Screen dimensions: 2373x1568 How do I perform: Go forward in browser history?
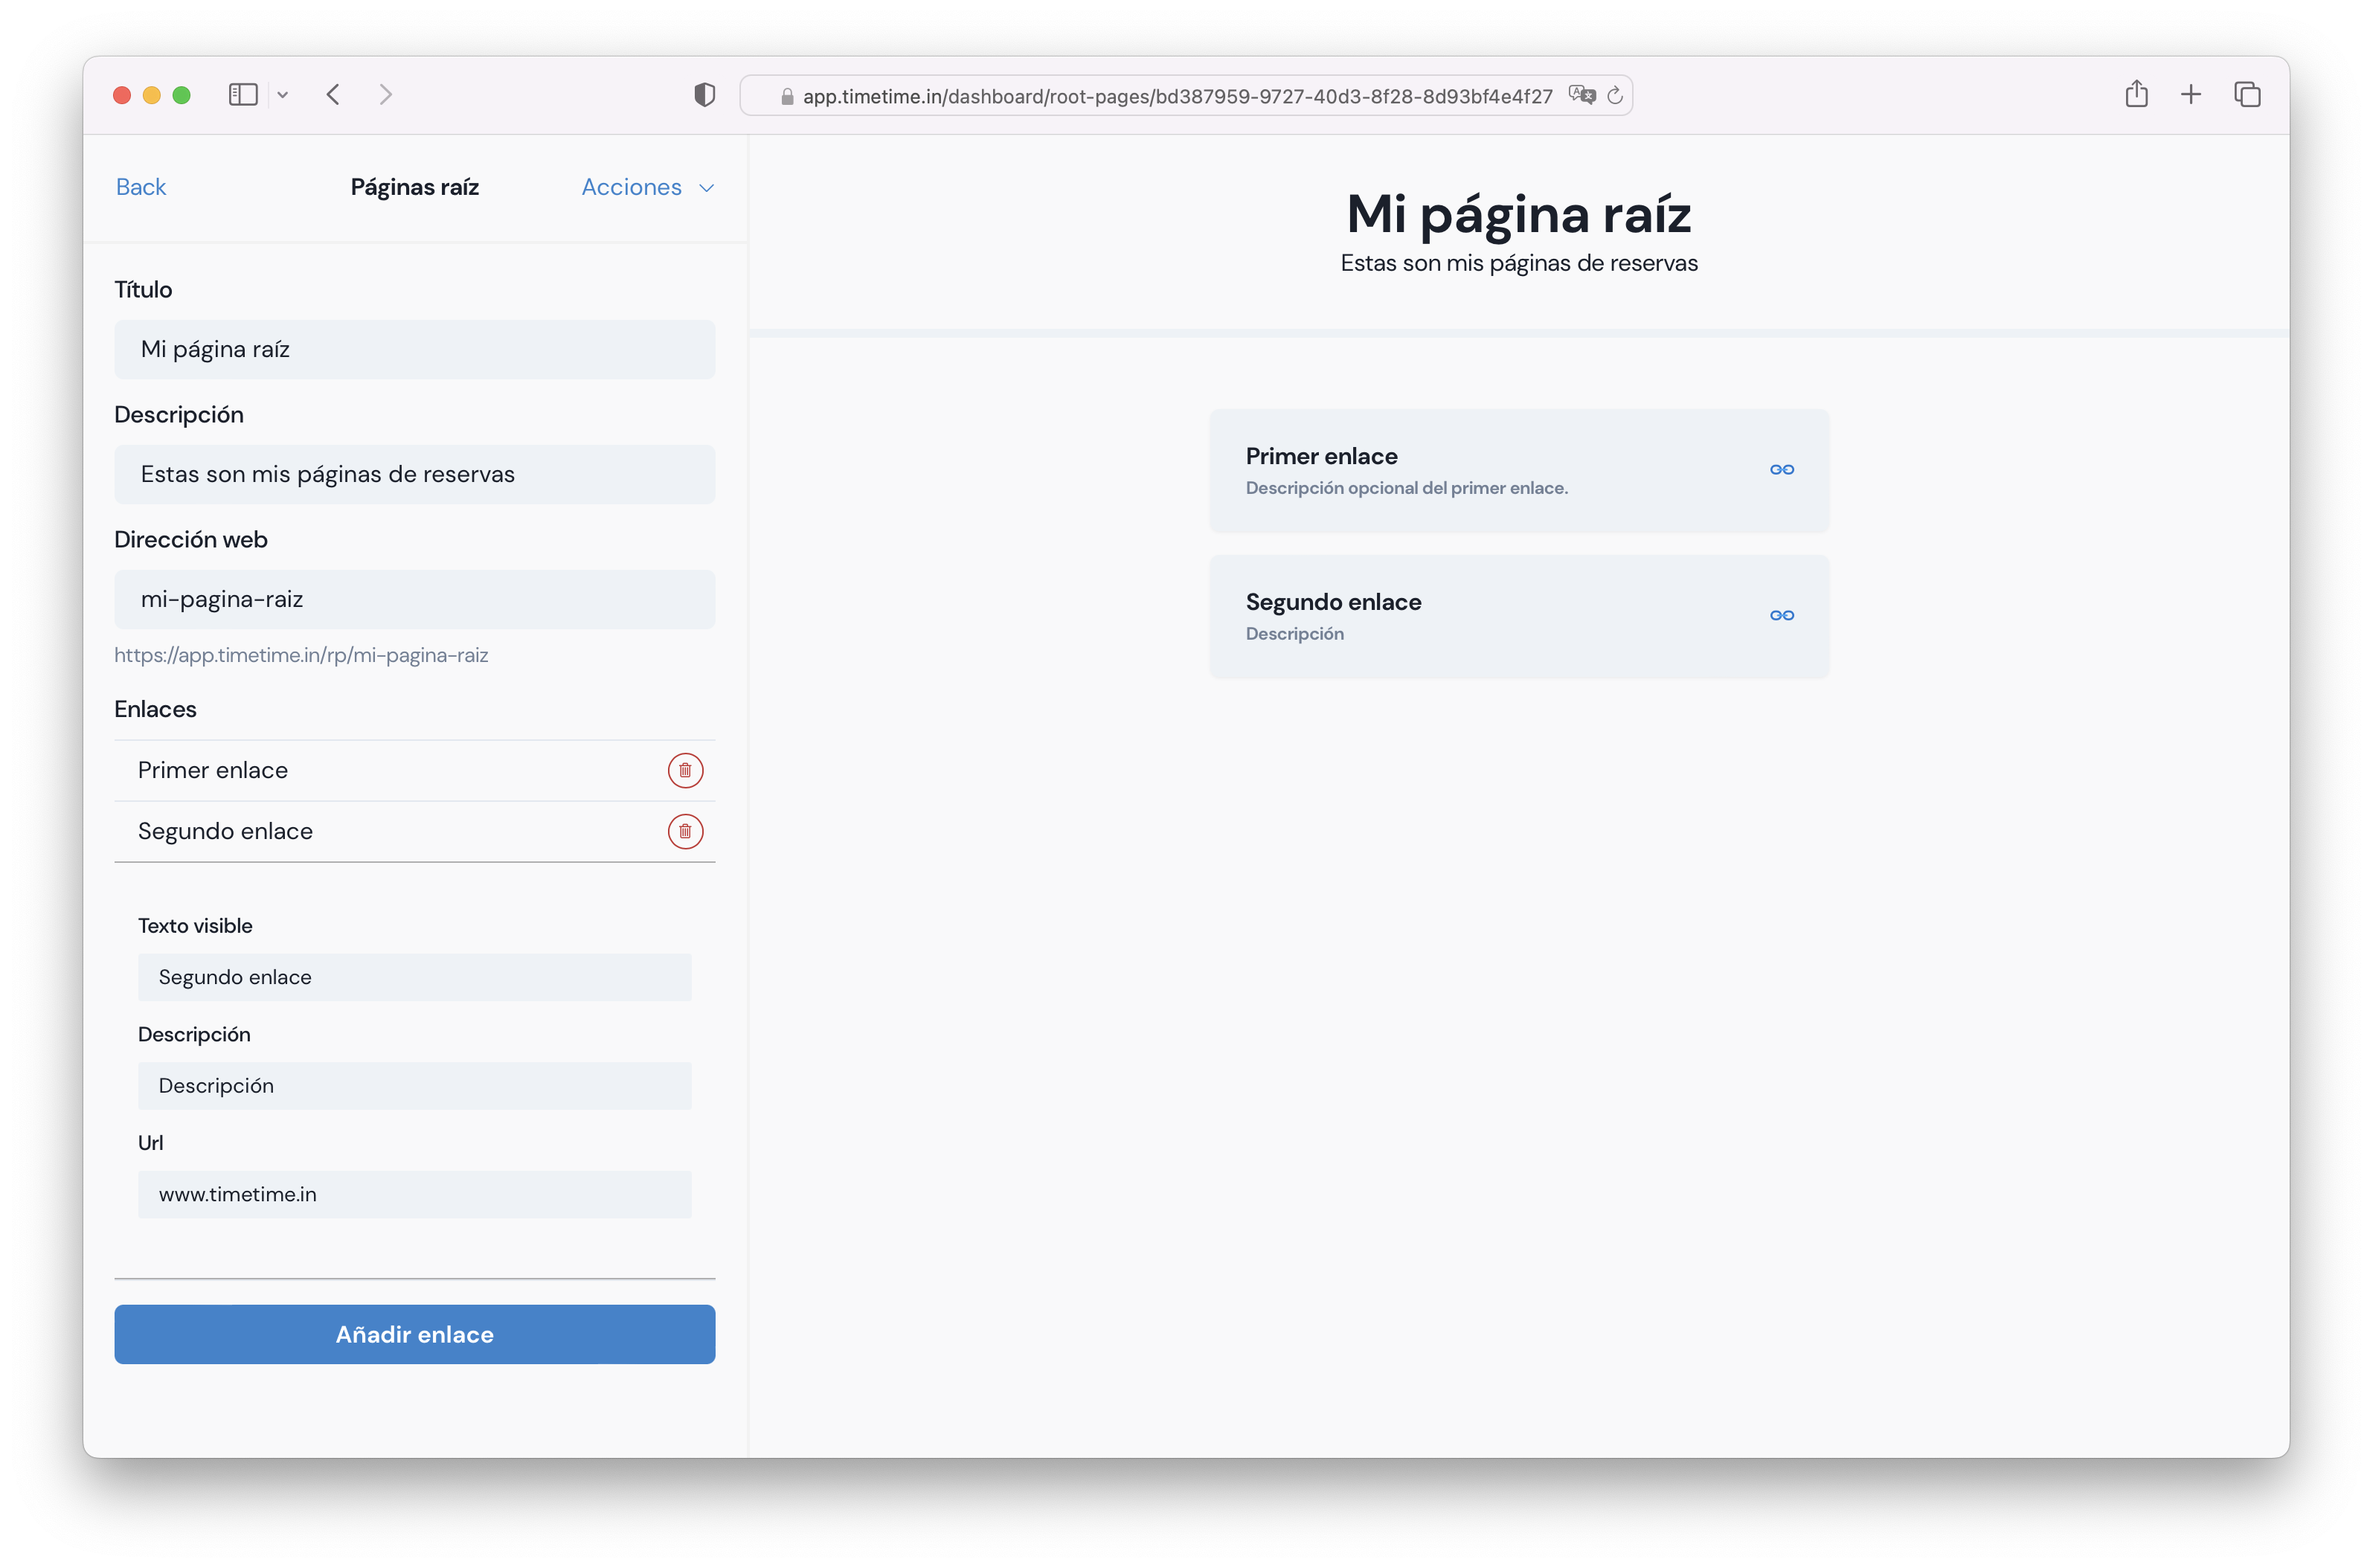pyautogui.click(x=386, y=95)
